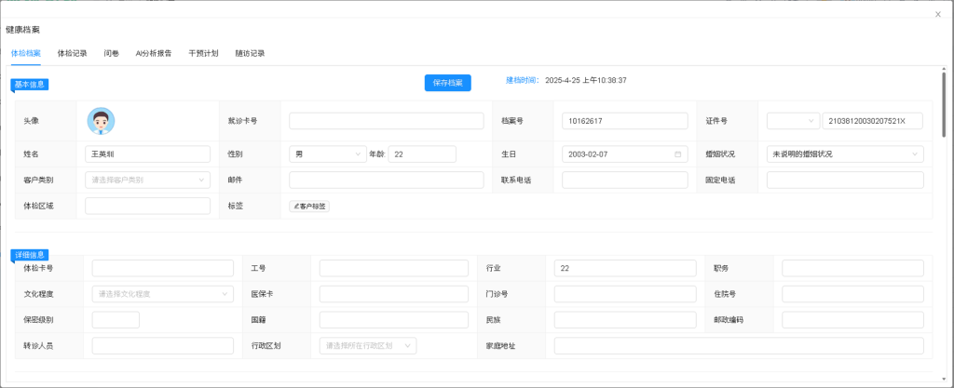
Task: Switch to the 干预计划 tab
Action: pos(203,53)
